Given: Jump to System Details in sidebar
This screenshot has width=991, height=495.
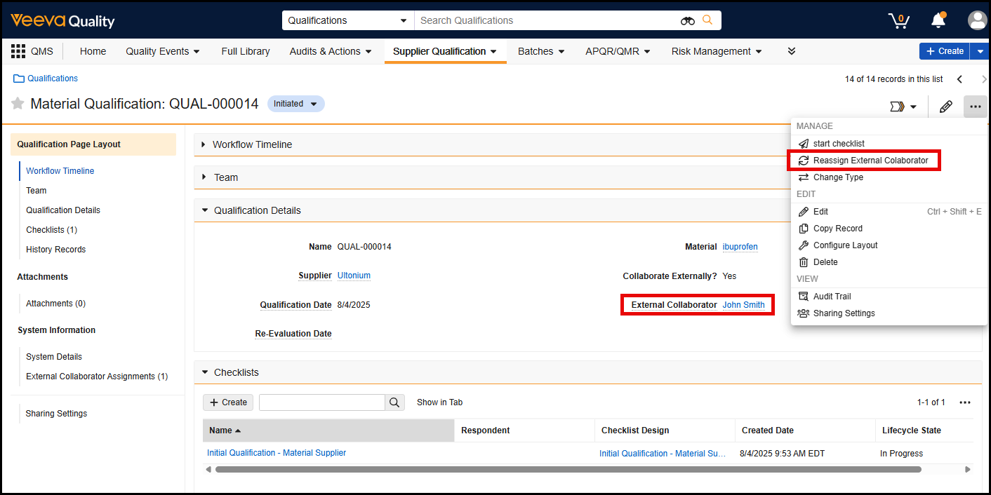Looking at the screenshot, I should click(54, 357).
